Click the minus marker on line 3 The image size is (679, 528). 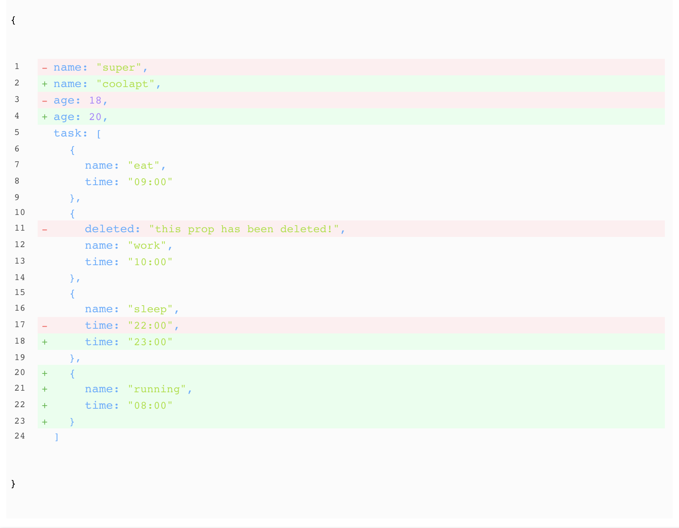(x=45, y=101)
